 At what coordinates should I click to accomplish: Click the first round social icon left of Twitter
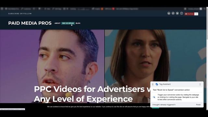point(169,13)
